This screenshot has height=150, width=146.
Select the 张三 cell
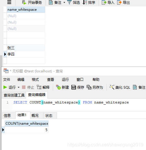26,48
